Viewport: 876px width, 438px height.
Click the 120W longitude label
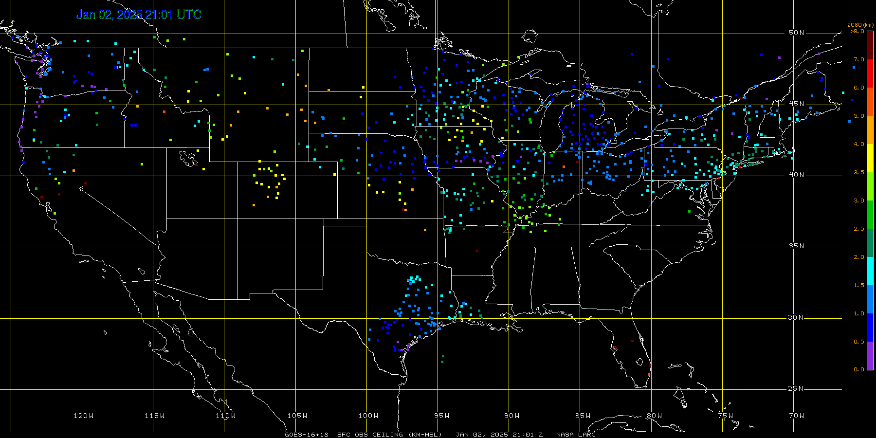(x=84, y=416)
